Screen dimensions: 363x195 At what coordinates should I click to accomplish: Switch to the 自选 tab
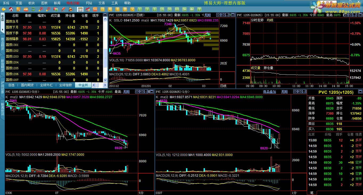click(x=11, y=85)
